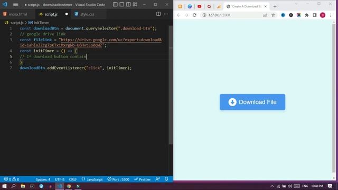Switch to blue circle pinned tab

(x=190, y=6)
